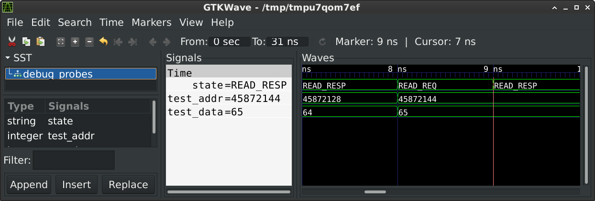Open the View menu
The image size is (595, 201).
191,22
